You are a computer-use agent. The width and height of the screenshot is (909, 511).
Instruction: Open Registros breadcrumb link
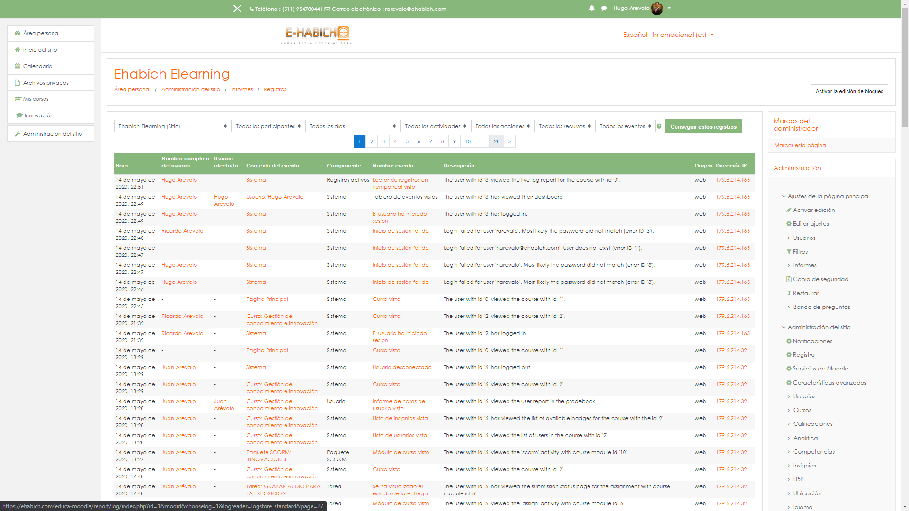275,89
